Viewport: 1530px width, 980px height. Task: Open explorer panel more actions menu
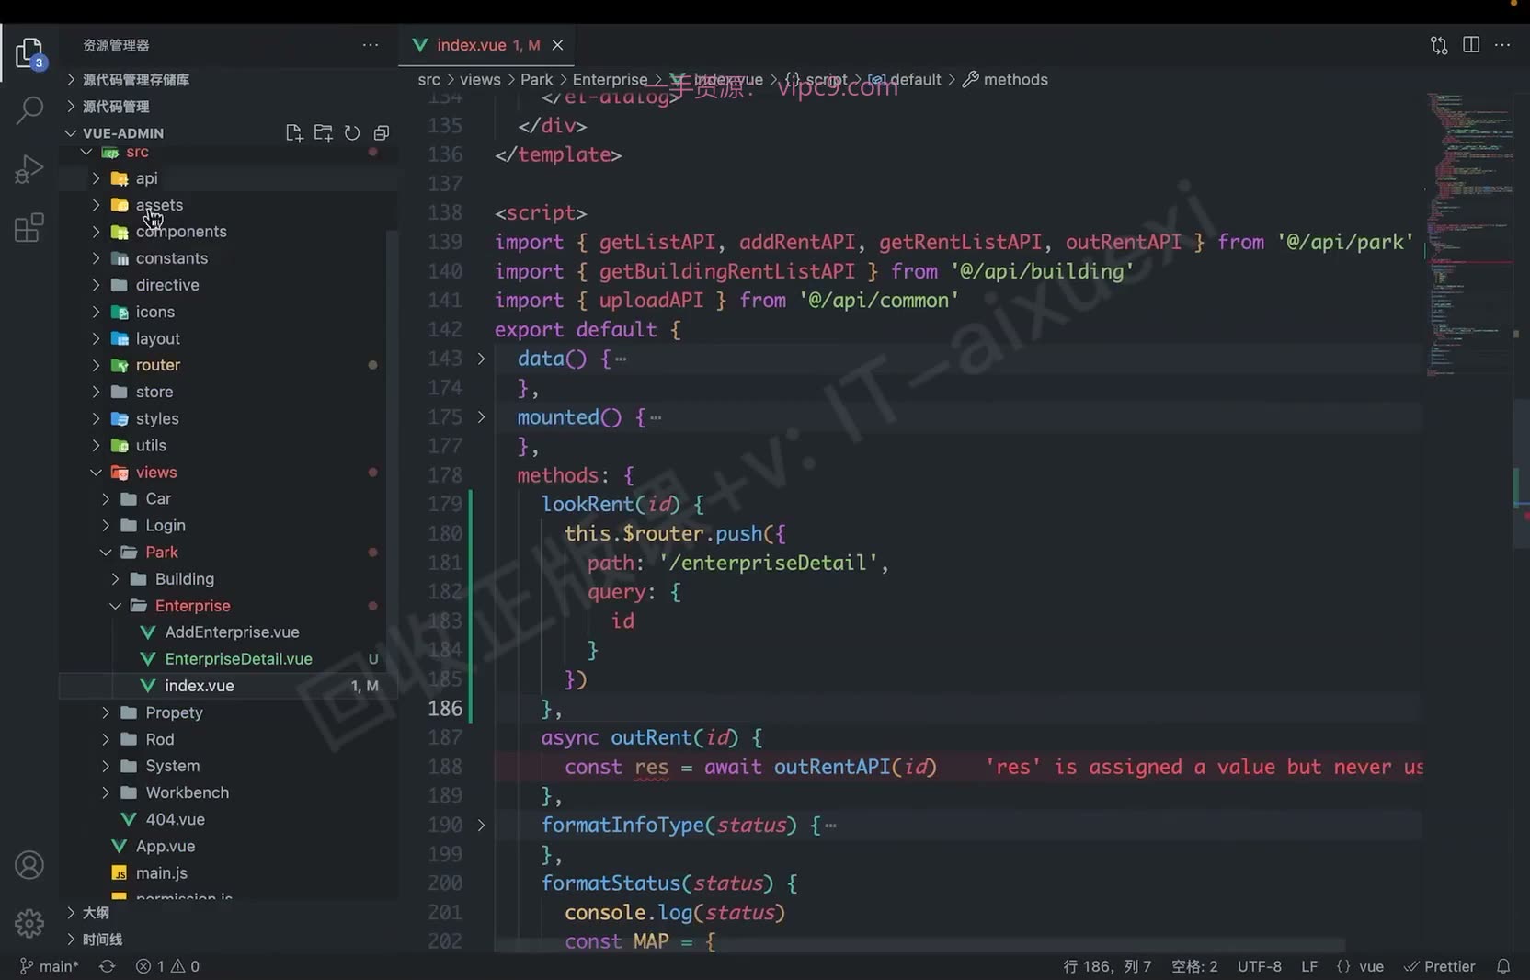pyautogui.click(x=371, y=45)
